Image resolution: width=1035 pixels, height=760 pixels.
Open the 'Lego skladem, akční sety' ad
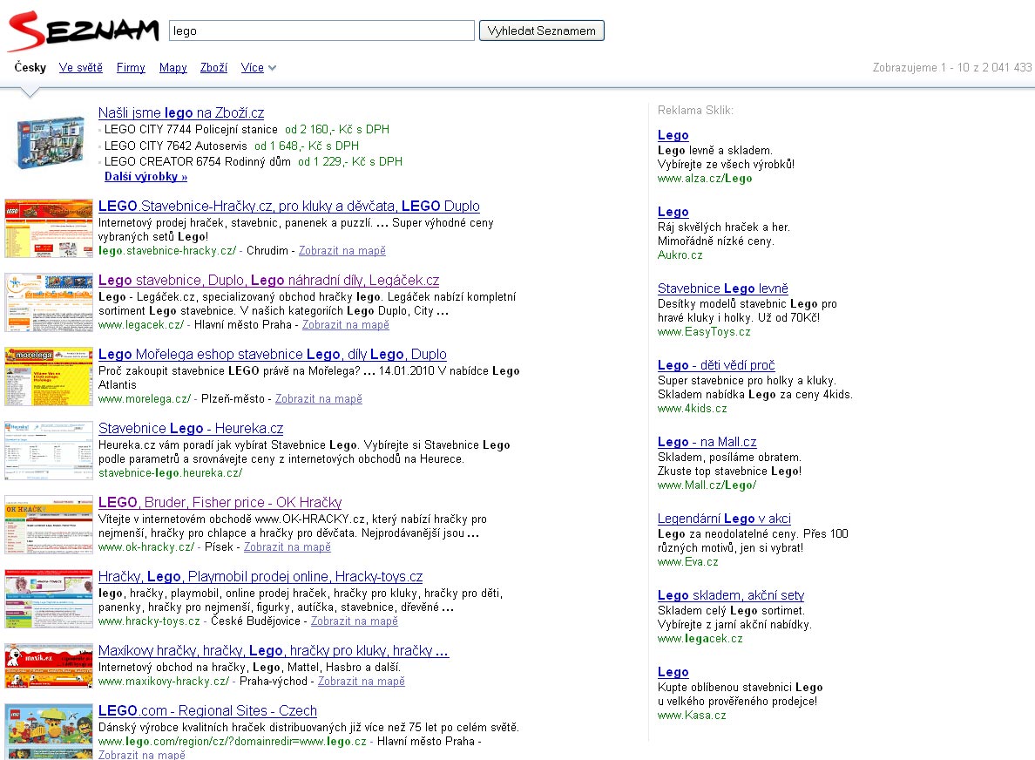731,595
